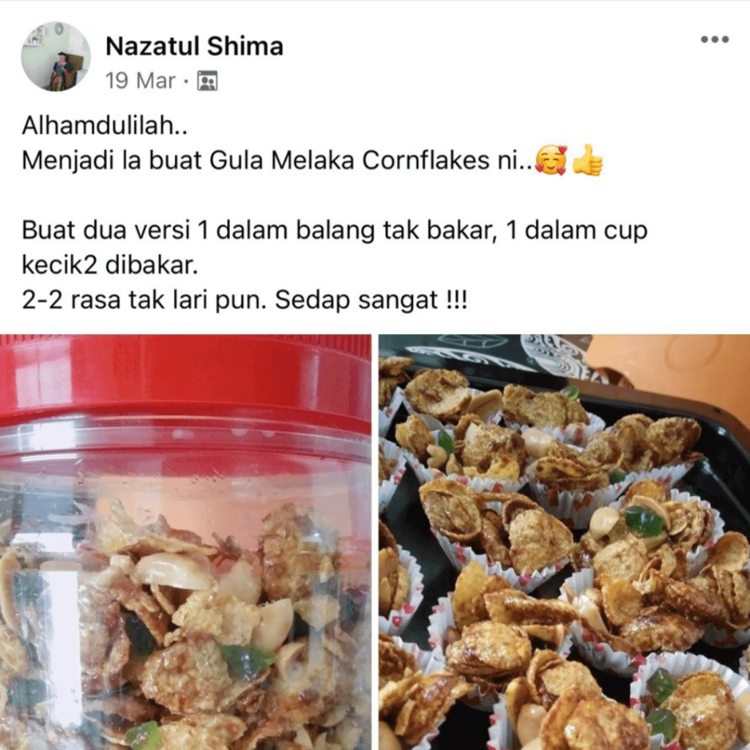Open the red-lid jar cornflakes photo
This screenshot has width=750, height=750.
tap(185, 542)
